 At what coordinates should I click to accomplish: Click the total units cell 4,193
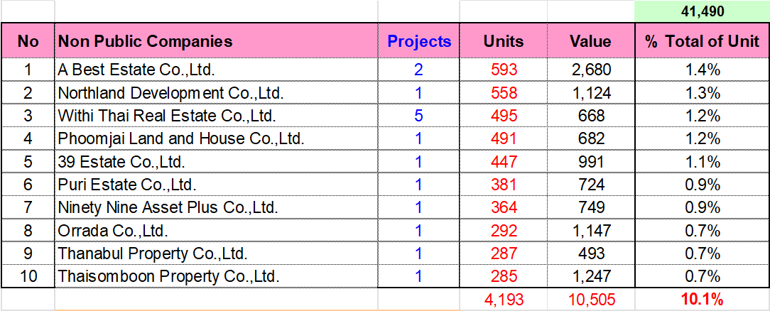pos(504,300)
